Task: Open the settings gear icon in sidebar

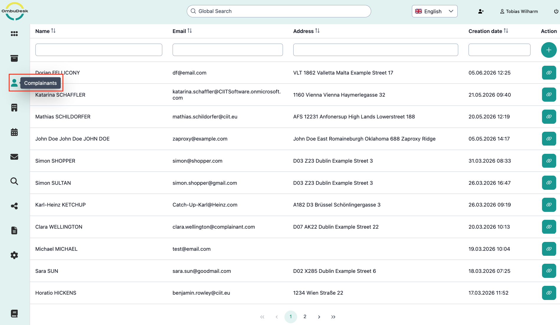Action: (14, 255)
